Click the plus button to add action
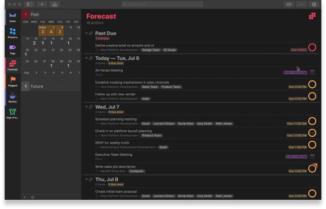326x209 pixels. pos(42,5)
